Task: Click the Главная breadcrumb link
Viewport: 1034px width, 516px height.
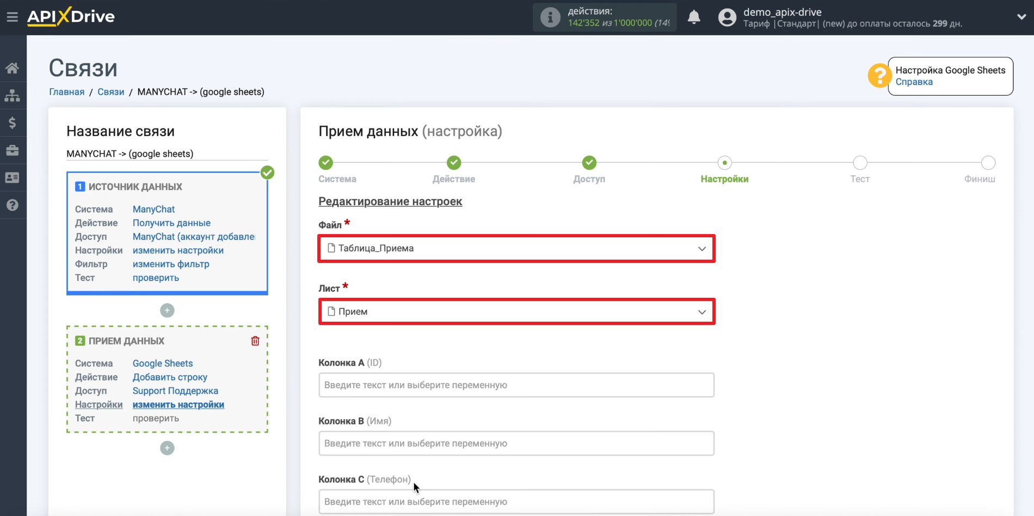Action: [67, 91]
